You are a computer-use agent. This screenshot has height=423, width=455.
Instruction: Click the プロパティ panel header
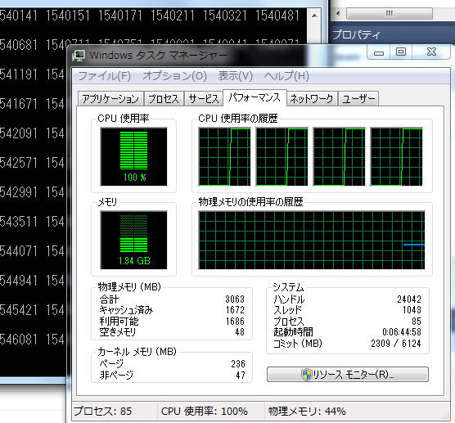[392, 35]
